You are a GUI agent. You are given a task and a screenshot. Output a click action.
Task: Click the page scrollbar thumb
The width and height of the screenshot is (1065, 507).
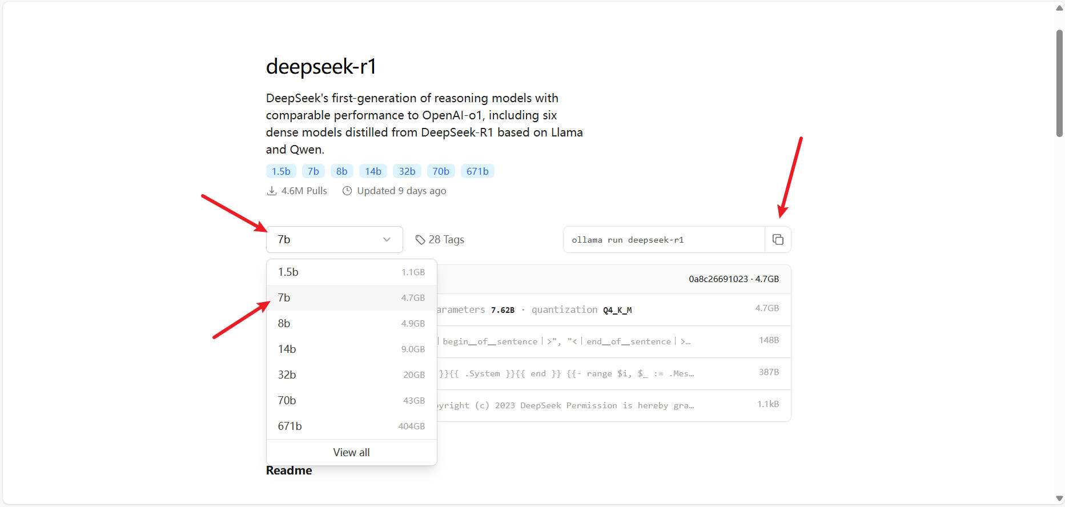[1059, 83]
